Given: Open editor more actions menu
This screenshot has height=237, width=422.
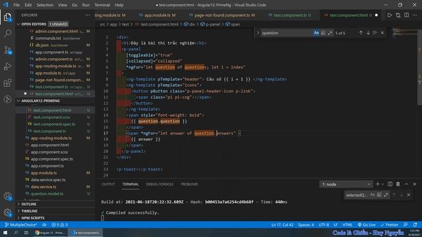Looking at the screenshot, I should point(415,15).
